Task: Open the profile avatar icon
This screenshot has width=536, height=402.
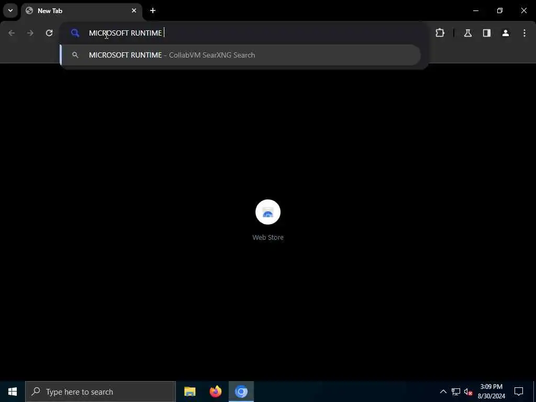Action: click(506, 33)
